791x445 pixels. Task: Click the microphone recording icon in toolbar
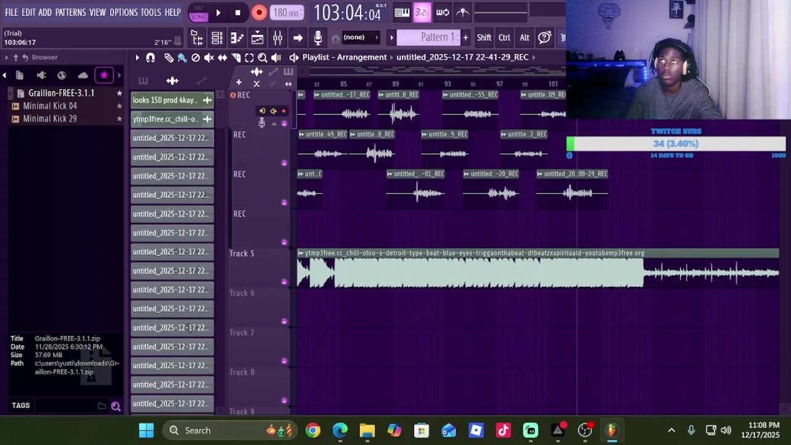tap(318, 38)
